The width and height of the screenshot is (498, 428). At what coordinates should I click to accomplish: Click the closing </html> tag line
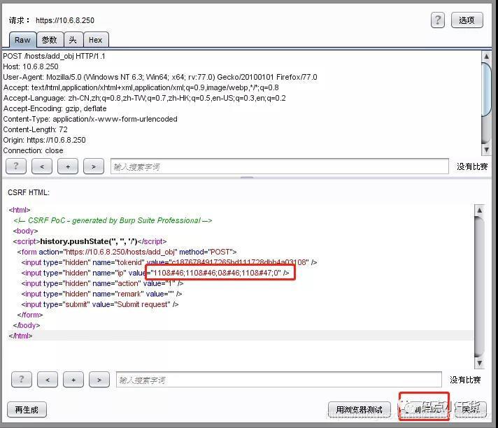click(x=21, y=336)
